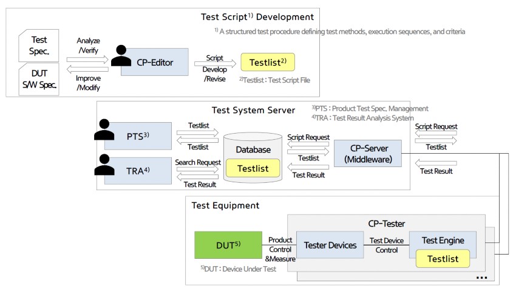
Task: Select the PTS box
Action: click(138, 136)
